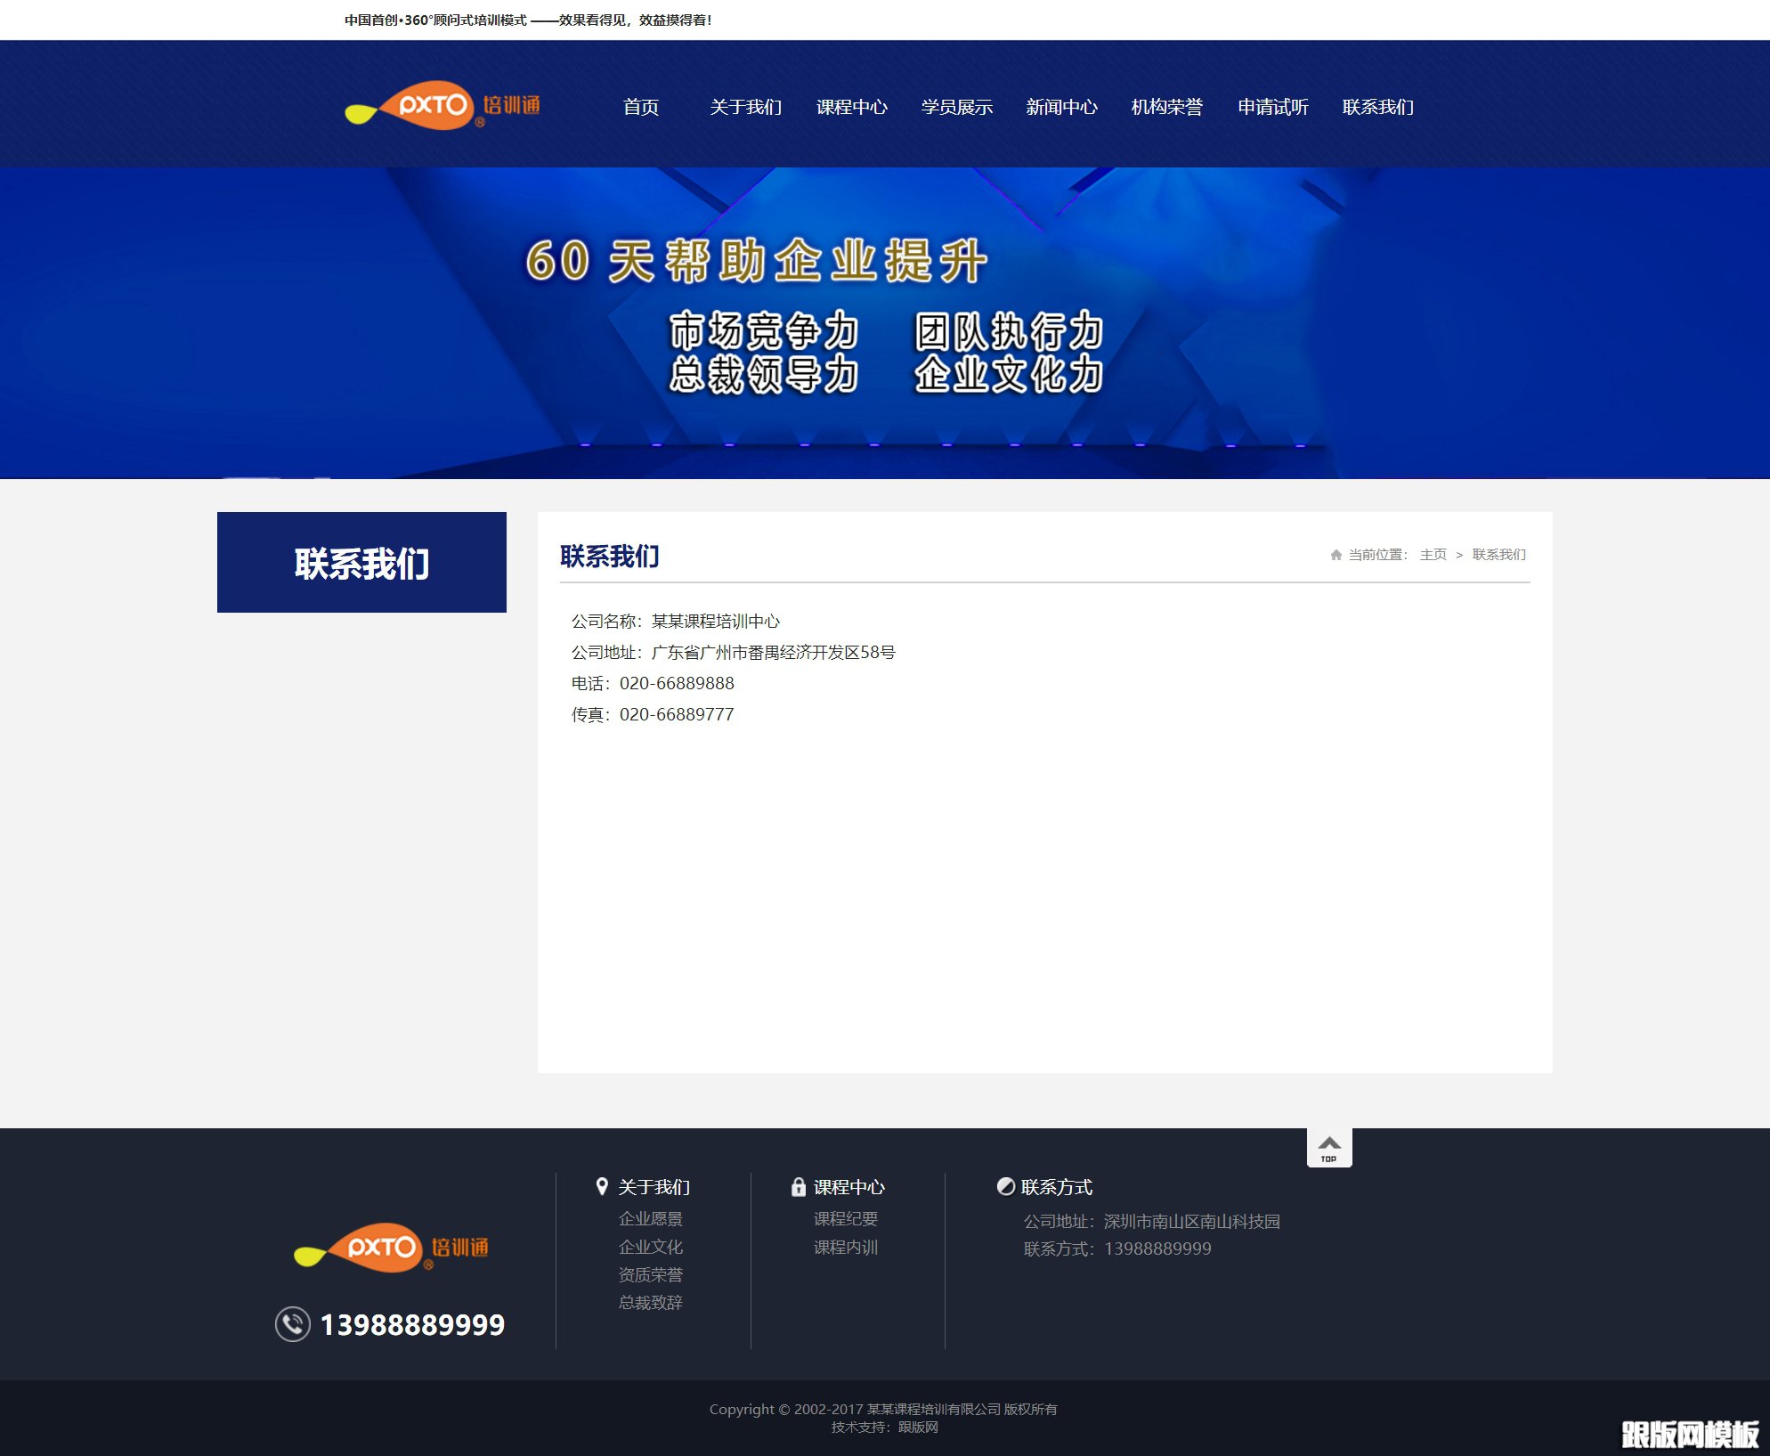Screen dimensions: 1770x1456
Task: Click the 总裁致辞 footer link
Action: tap(651, 1302)
